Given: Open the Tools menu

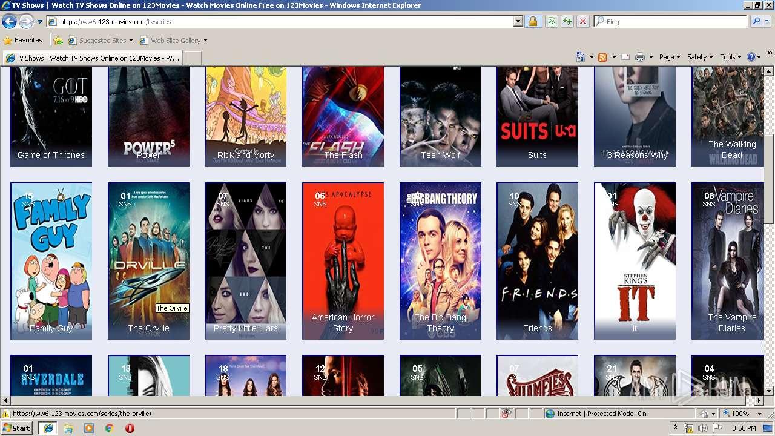Looking at the screenshot, I should coord(730,57).
